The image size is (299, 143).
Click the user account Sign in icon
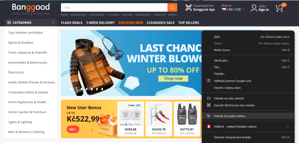[x=254, y=8]
